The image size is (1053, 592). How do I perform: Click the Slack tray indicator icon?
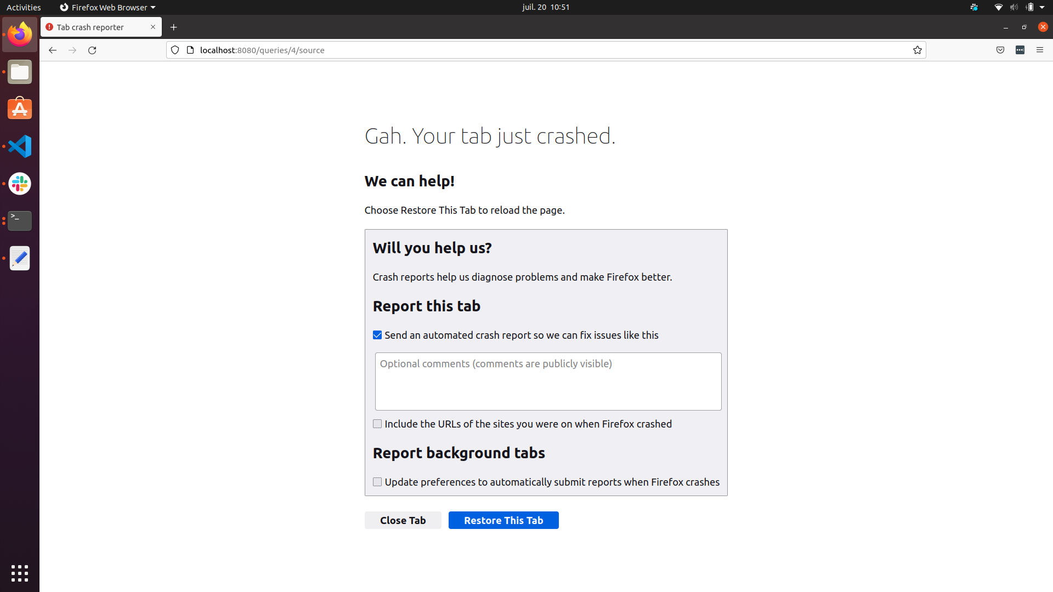point(974,7)
